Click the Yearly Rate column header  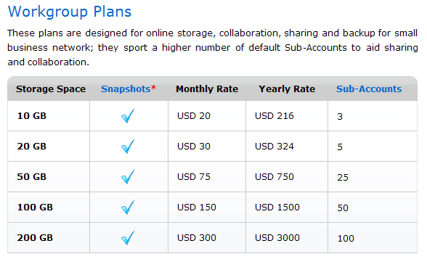(287, 89)
